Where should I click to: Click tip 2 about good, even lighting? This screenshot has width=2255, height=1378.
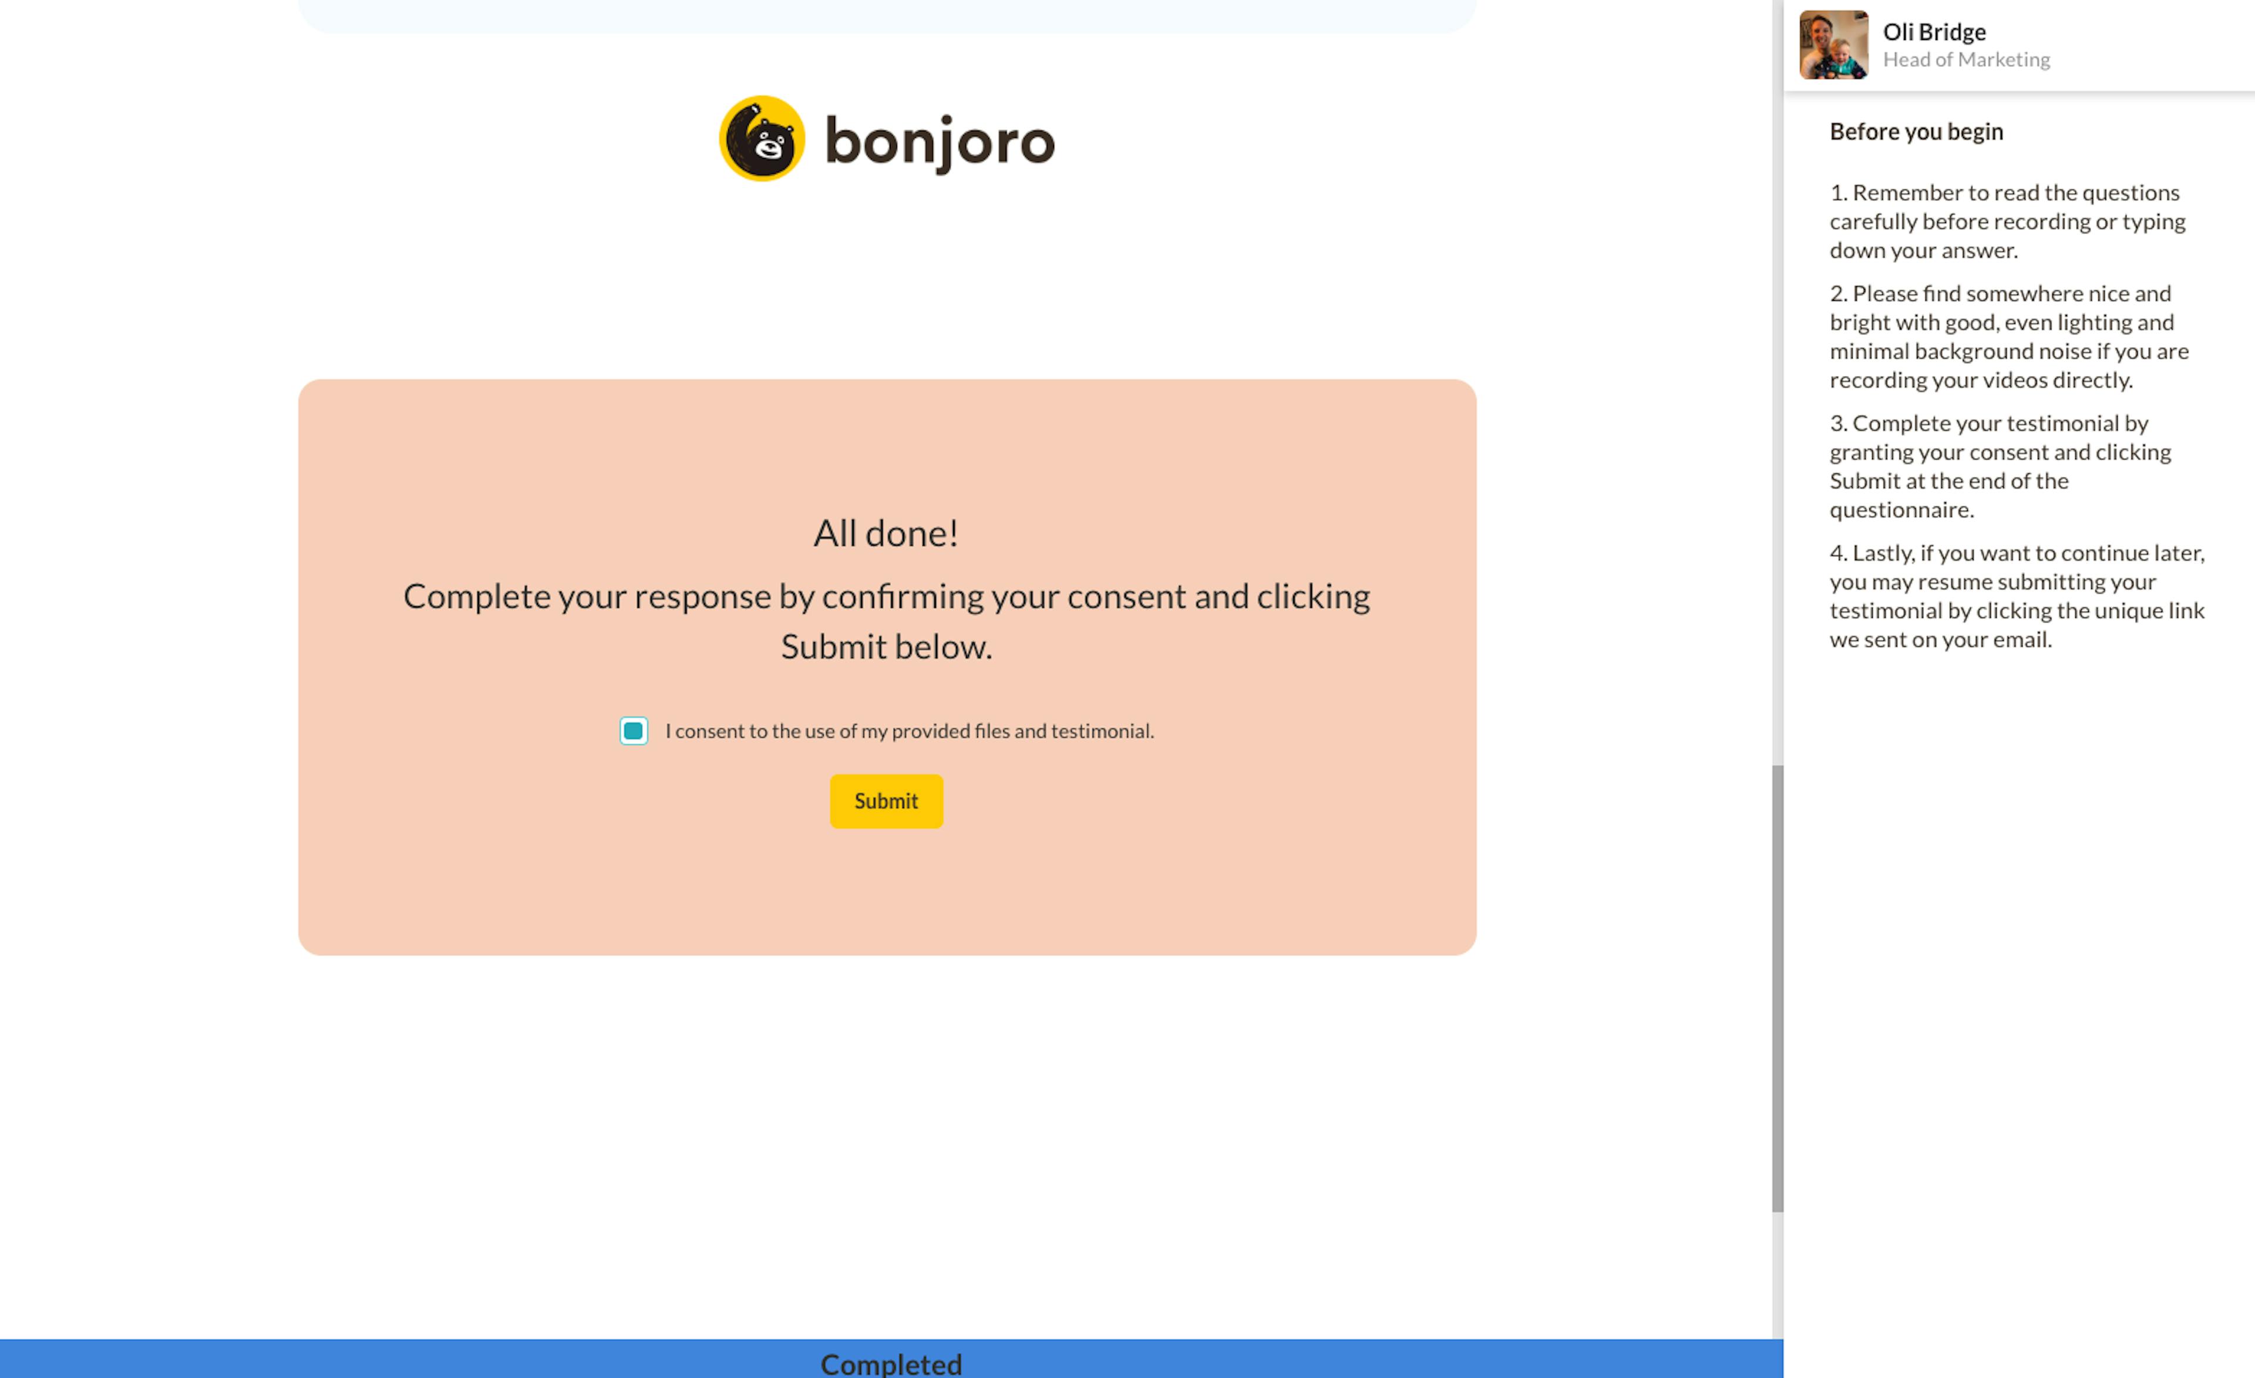2009,337
